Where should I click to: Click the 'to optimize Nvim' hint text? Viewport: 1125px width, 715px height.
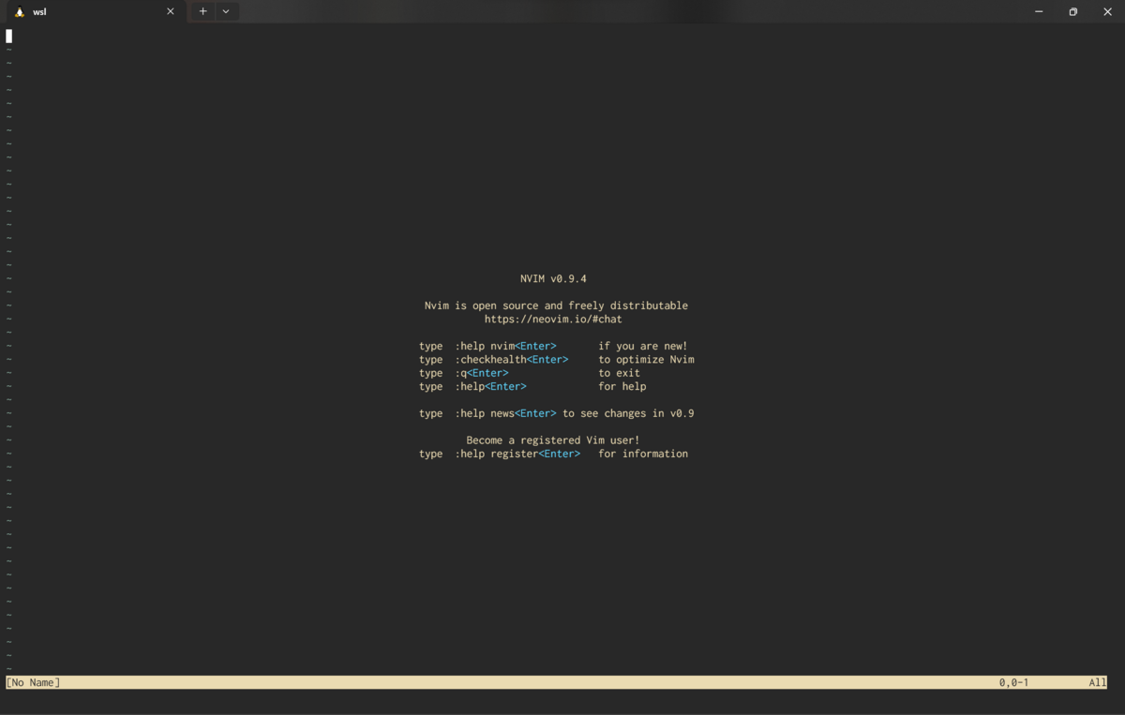point(647,359)
